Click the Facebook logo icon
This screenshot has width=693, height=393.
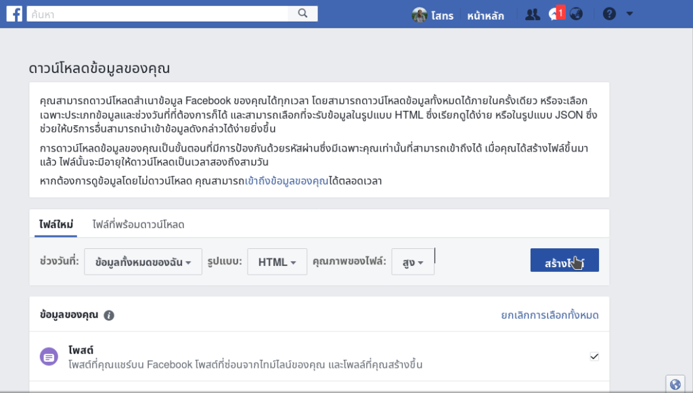pyautogui.click(x=14, y=14)
